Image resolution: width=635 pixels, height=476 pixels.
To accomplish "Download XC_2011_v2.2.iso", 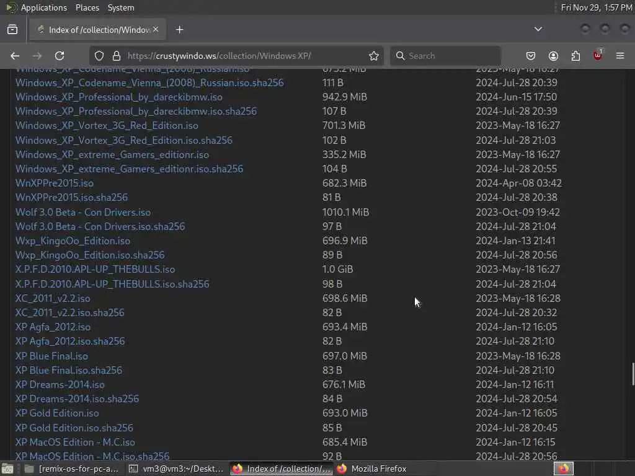I will 53,298.
